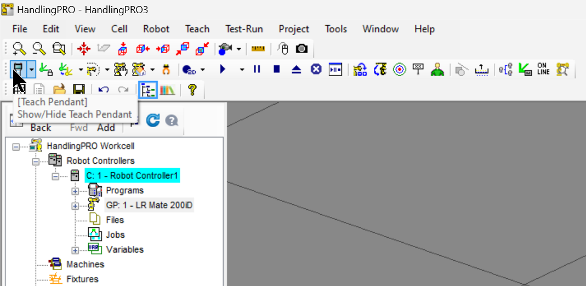Save the workcell with floppy disk icon

78,90
